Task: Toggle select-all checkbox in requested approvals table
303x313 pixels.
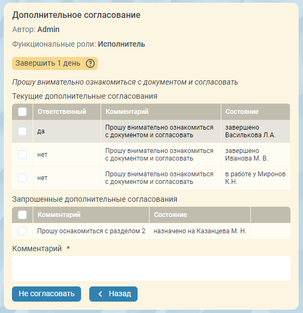Action: point(22,215)
